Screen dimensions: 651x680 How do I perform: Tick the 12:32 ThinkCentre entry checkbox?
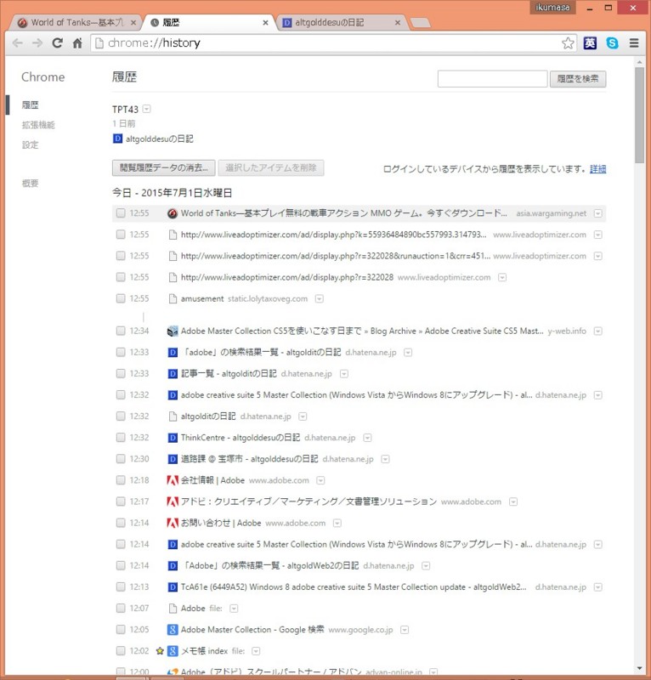tap(121, 437)
